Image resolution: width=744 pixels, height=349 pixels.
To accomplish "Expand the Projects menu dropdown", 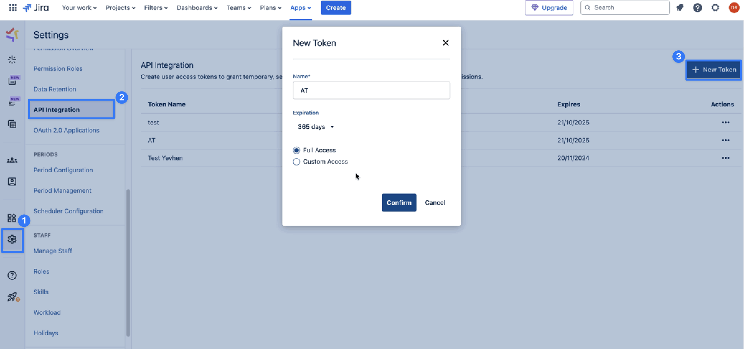I will point(120,7).
